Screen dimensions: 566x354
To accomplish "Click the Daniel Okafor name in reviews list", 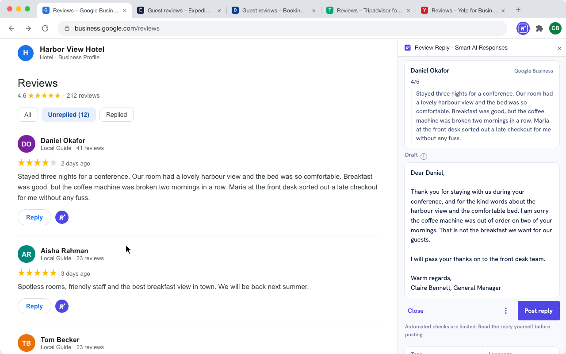I will (x=63, y=140).
